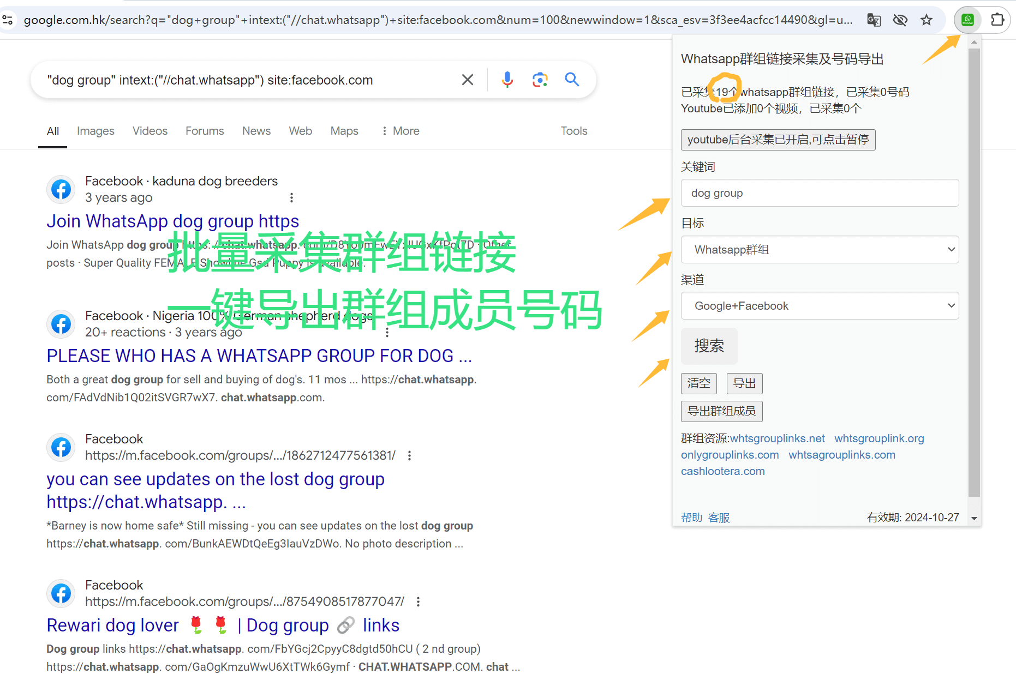
Task: Open the 客服 customer service link
Action: pyautogui.click(x=719, y=517)
